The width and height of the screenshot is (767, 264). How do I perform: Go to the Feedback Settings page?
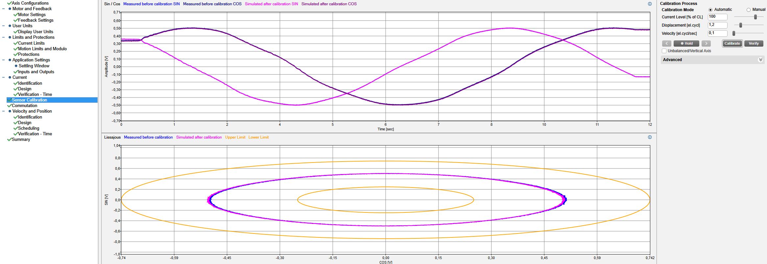click(x=36, y=20)
